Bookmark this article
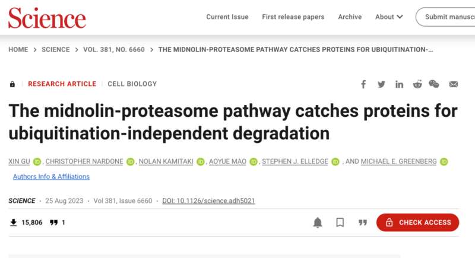Viewport: 475px width, 258px height. (x=340, y=222)
